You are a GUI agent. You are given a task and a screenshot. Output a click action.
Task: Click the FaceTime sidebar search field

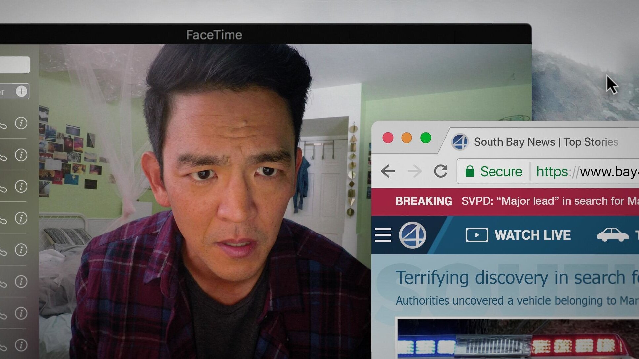15,65
